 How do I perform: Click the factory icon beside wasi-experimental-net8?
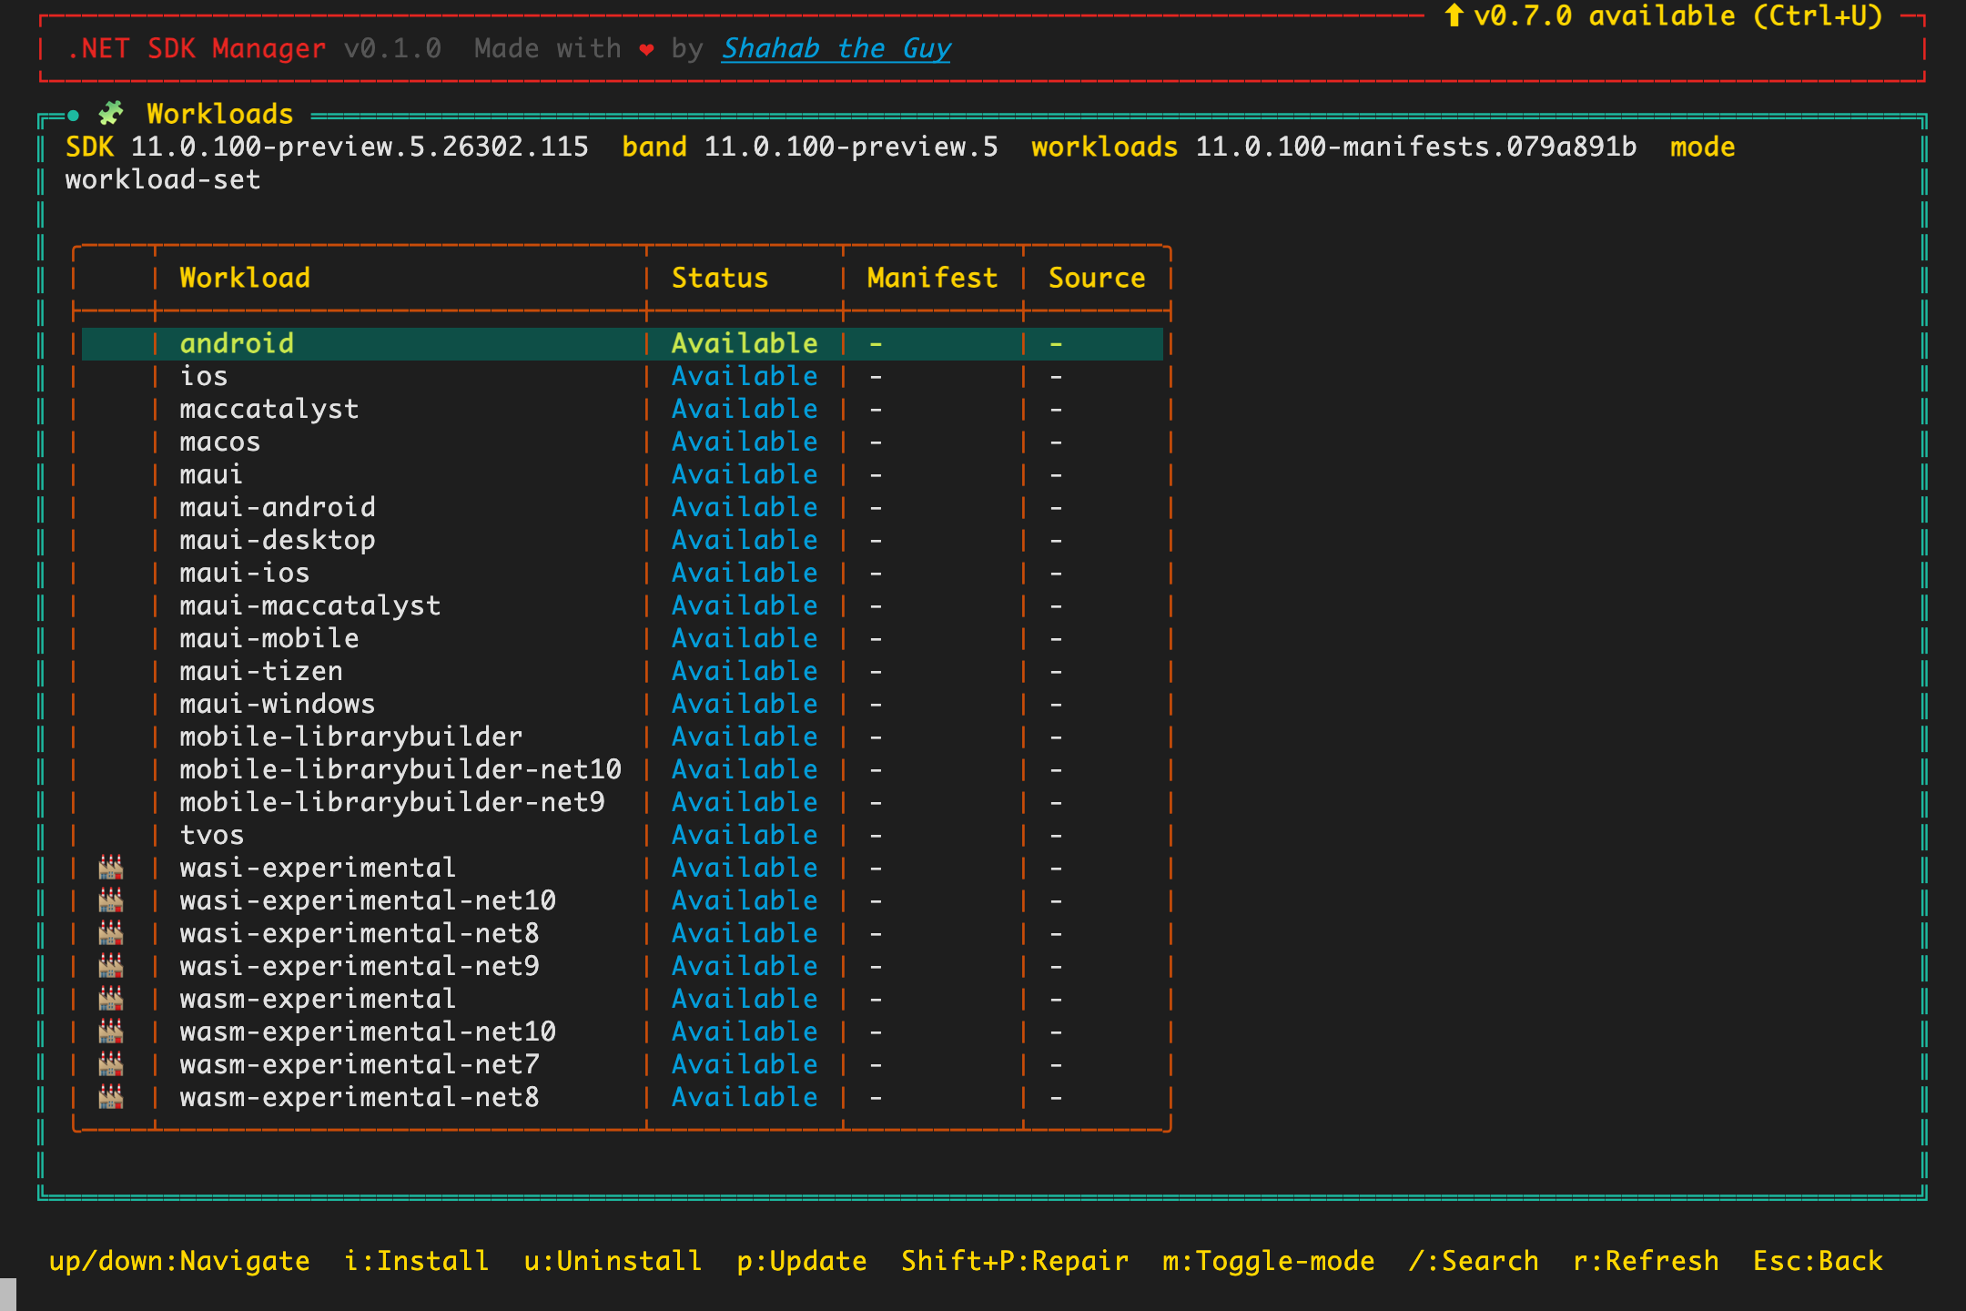point(111,933)
